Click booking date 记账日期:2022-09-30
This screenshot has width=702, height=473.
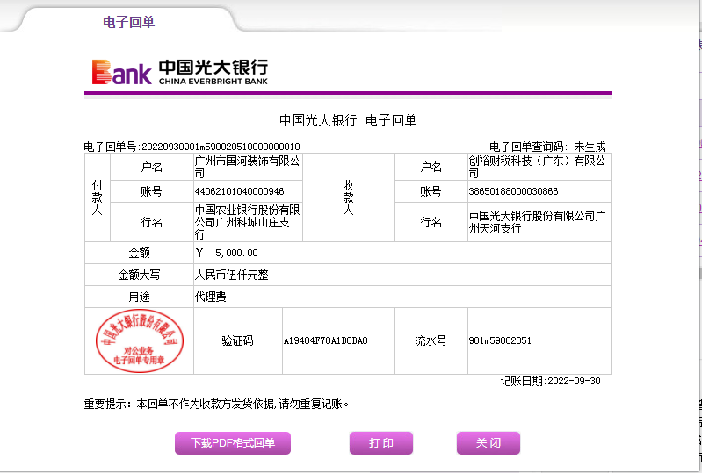[x=551, y=381]
